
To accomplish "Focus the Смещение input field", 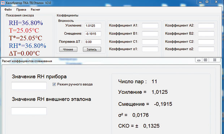I will (x=93, y=34).
